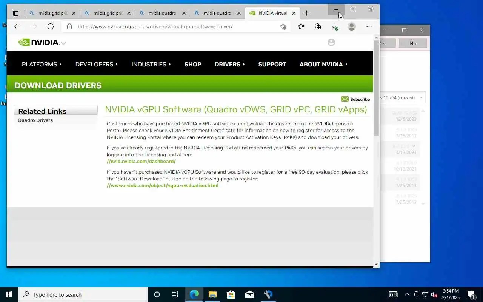Viewport: 483px width, 302px height.
Task: Go to SUPPORT in navigation
Action: (x=272, y=64)
